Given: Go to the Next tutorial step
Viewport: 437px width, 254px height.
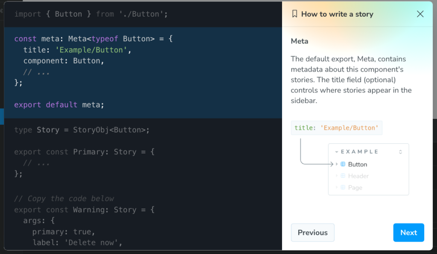Looking at the screenshot, I should point(408,232).
